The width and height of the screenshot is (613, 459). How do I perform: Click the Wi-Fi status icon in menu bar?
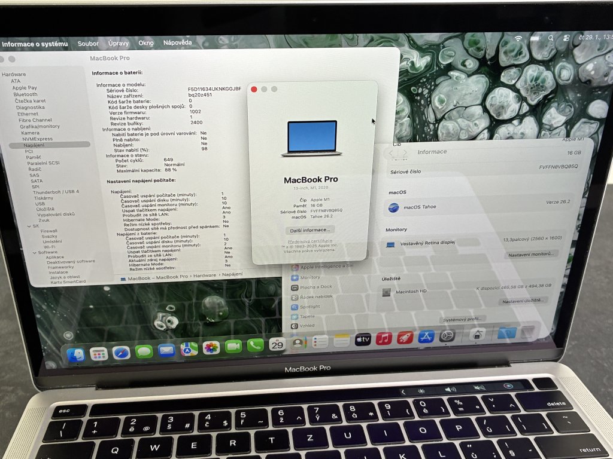point(518,38)
